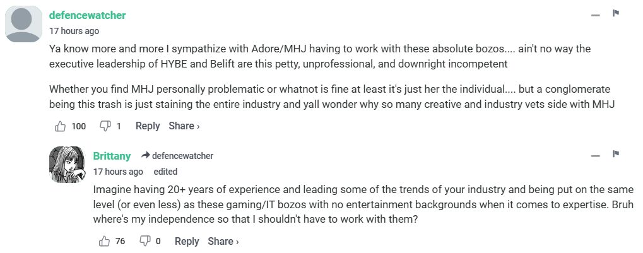The image size is (643, 253).
Task: Flag Brittany's reply
Action: click(616, 154)
